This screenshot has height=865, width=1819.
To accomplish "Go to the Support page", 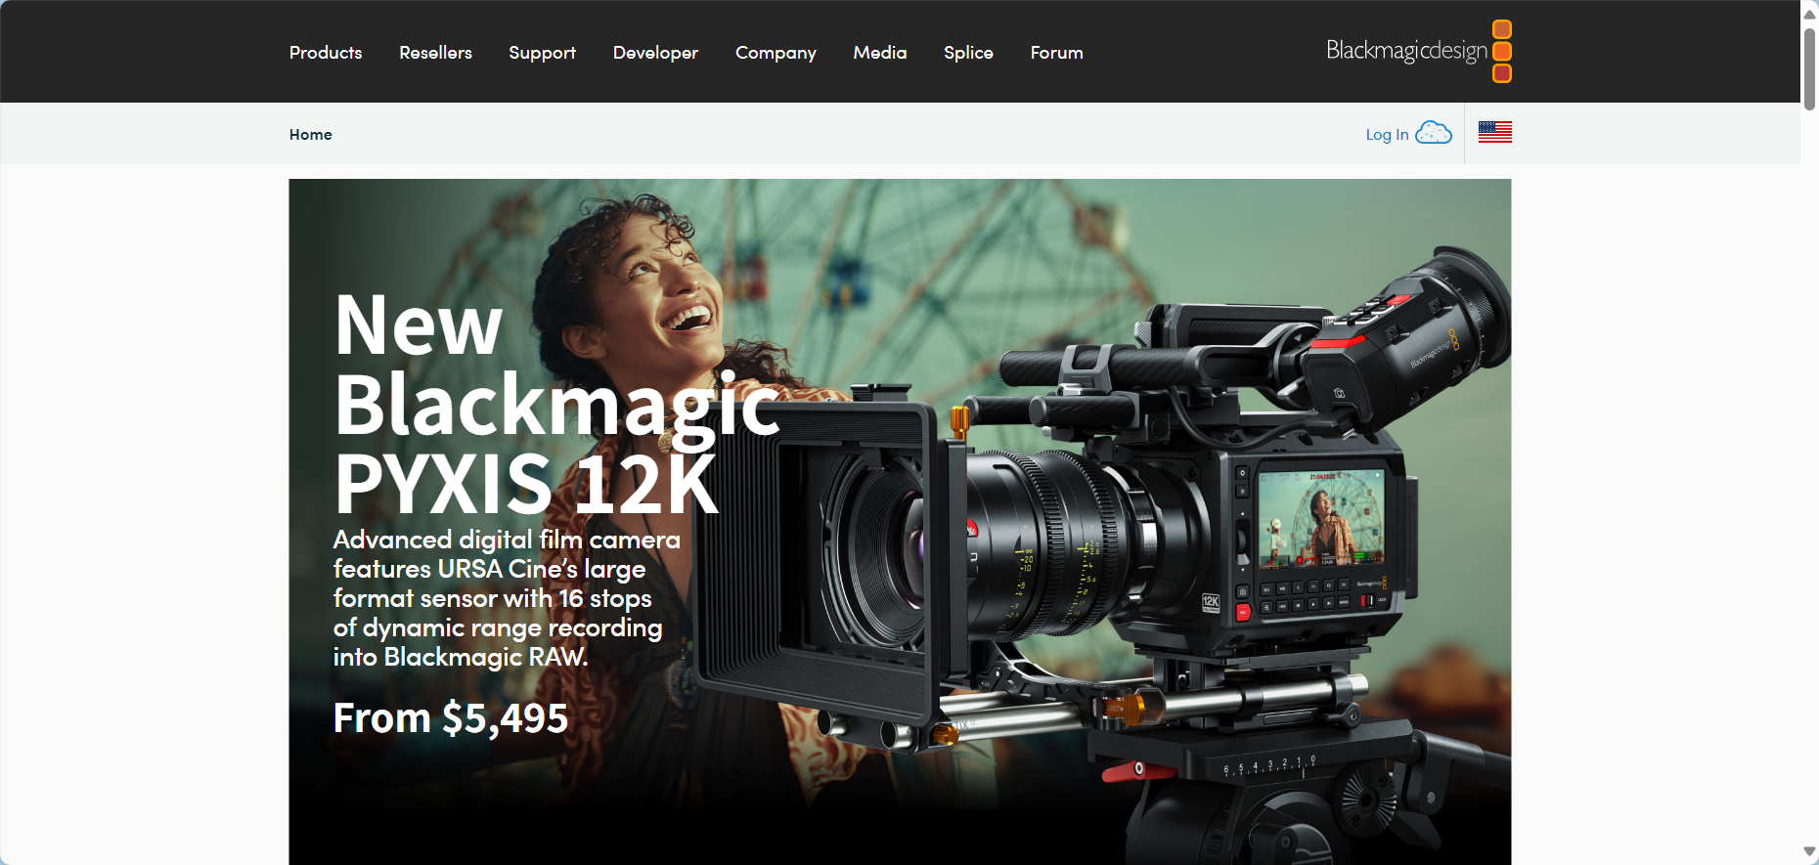I will (542, 53).
